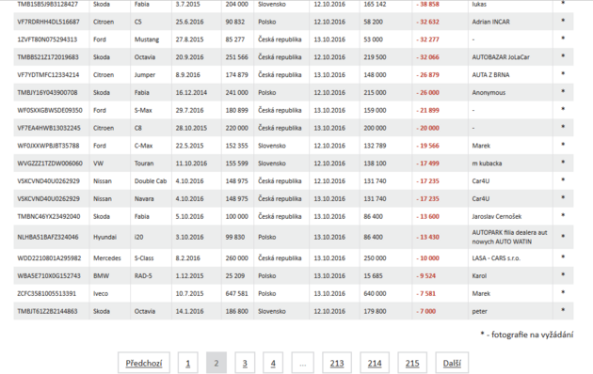This screenshot has height=374, width=593.
Task: Click asterisk icon in Nissan Navara row
Action: point(563,197)
